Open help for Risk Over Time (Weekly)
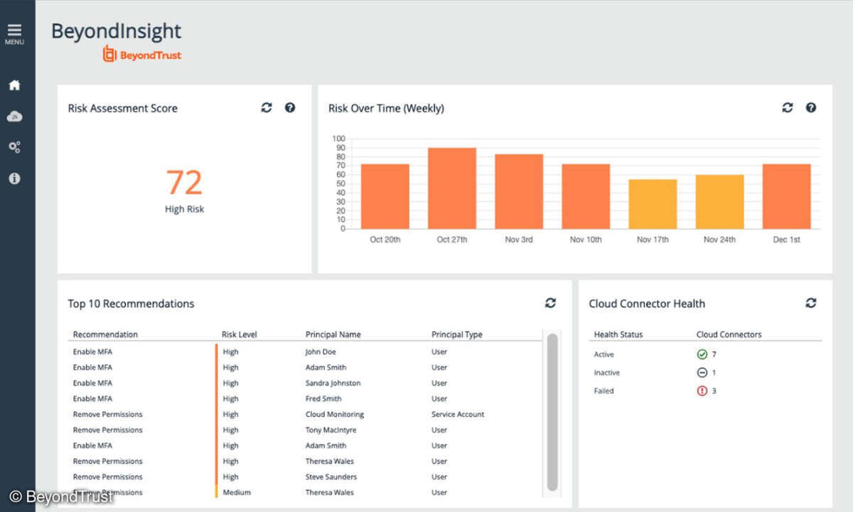853x512 pixels. [811, 107]
